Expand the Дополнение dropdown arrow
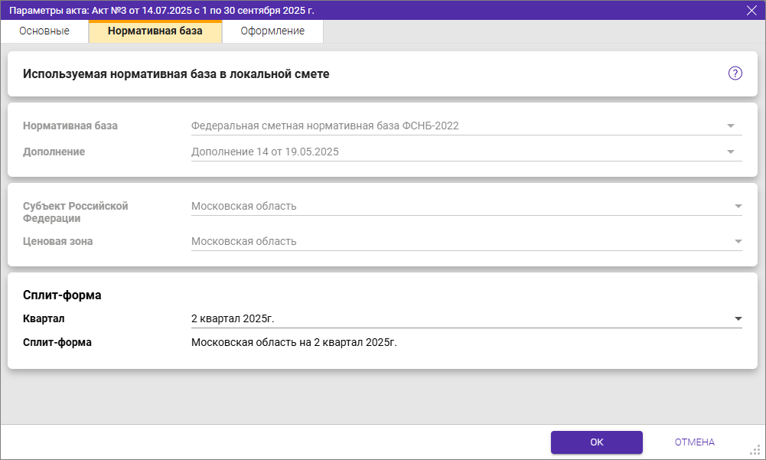 click(730, 152)
